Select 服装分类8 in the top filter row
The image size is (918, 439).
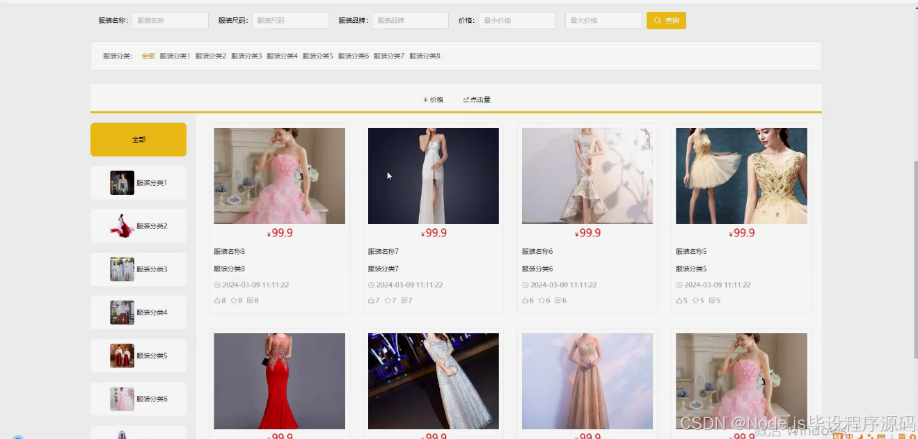[425, 56]
